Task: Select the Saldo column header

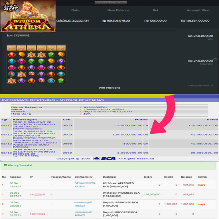Action: (212, 120)
